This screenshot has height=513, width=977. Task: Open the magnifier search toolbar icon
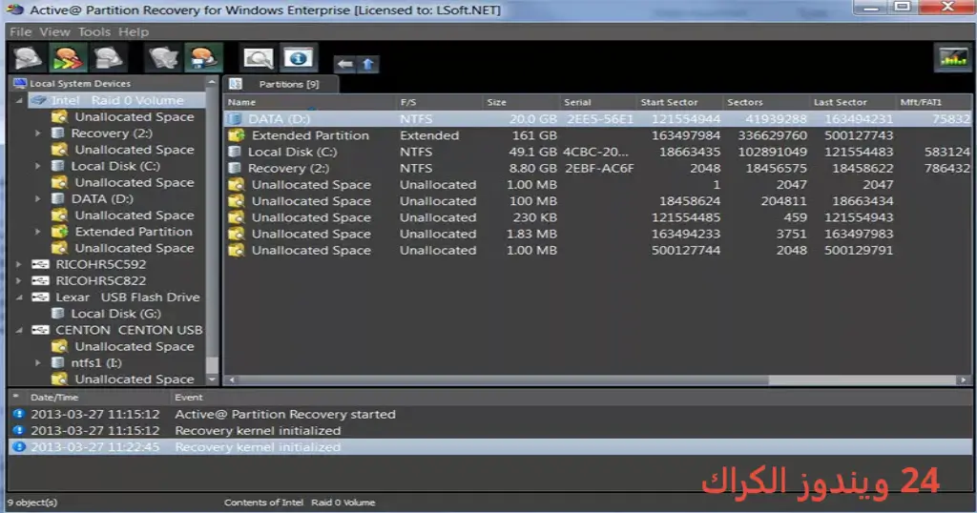point(258,58)
